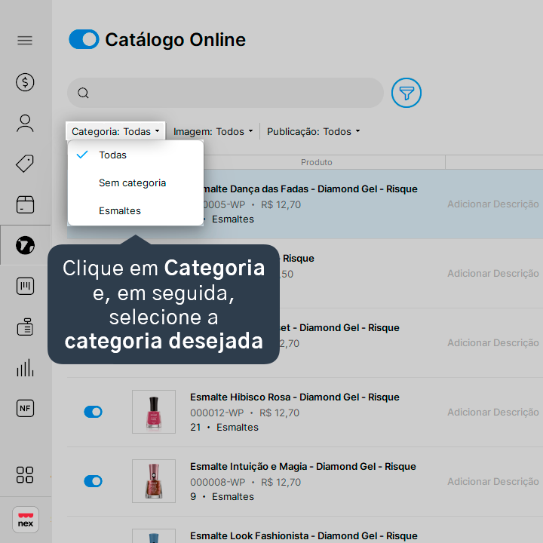Click Esmalte Look Fashionista product name
This screenshot has width=543, height=543.
coord(304,535)
